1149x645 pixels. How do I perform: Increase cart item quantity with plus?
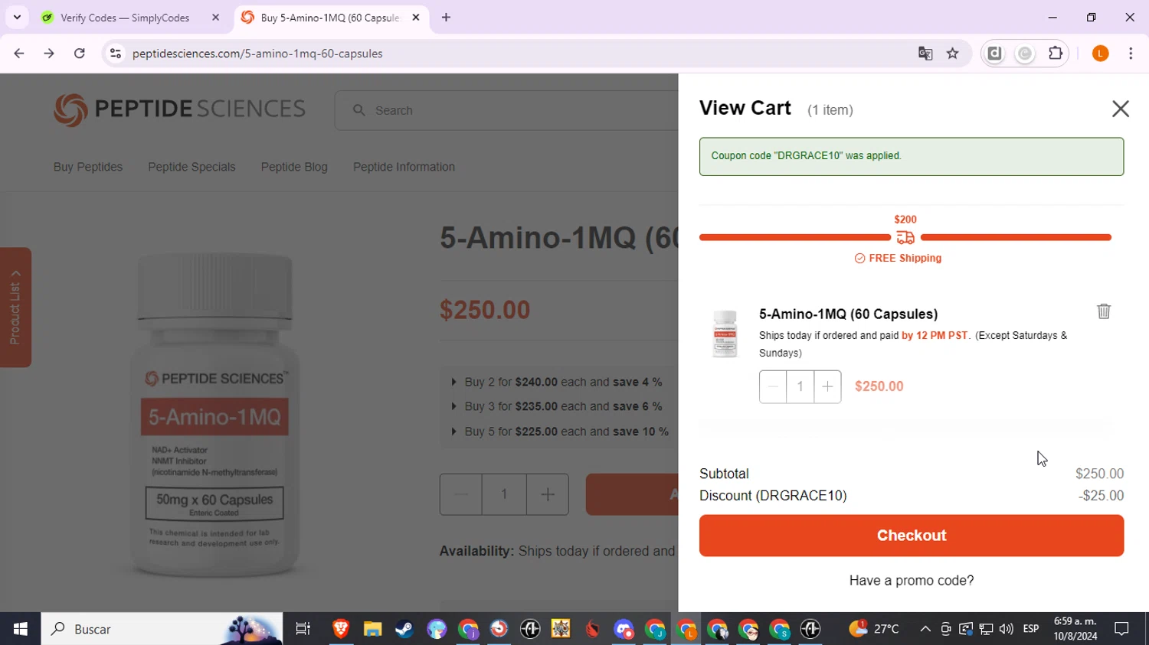827,386
